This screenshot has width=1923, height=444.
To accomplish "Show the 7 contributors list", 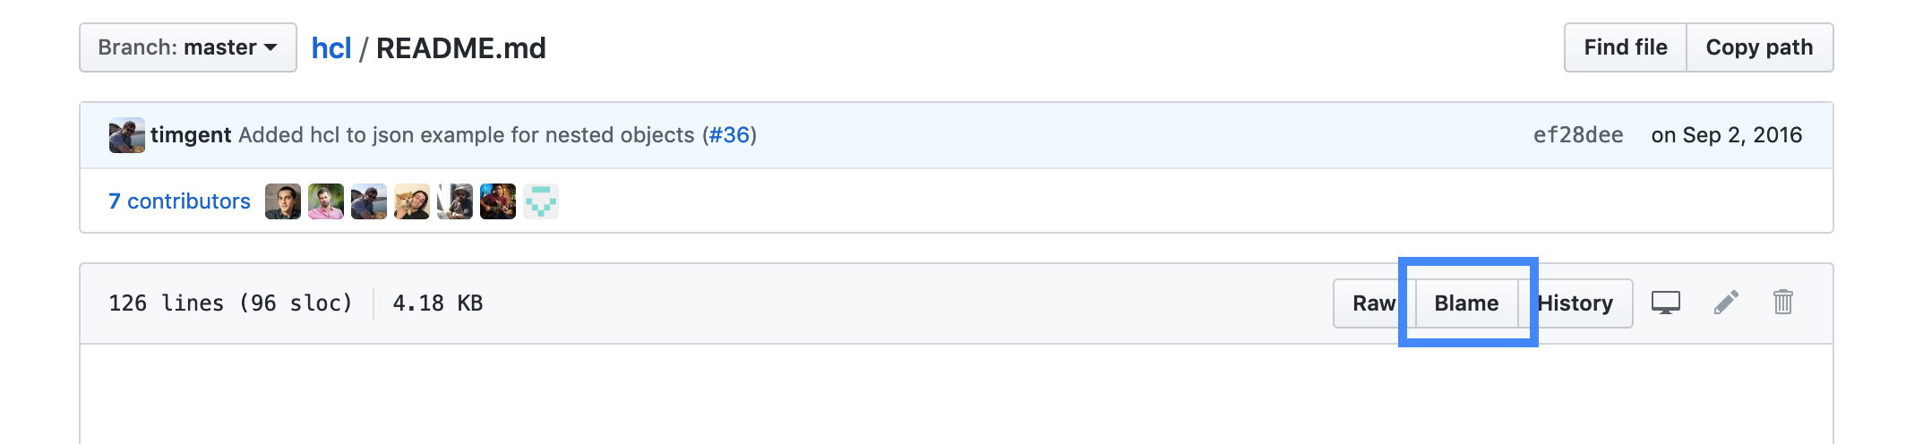I will click(x=179, y=201).
